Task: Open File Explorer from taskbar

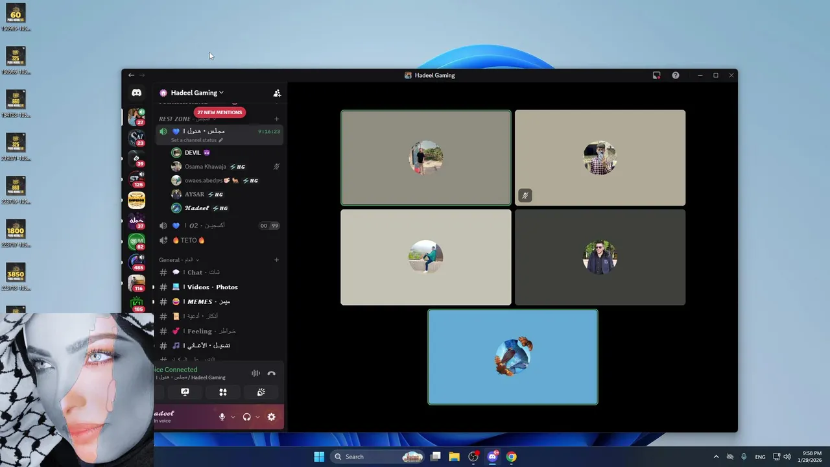Action: pos(454,457)
